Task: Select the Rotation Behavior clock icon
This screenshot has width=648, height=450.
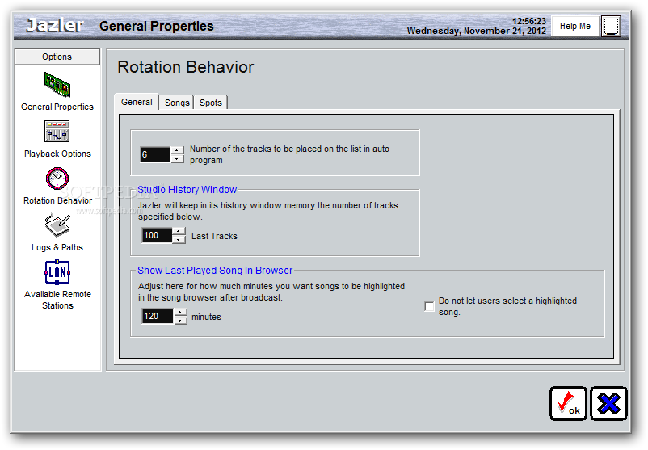Action: point(57,178)
